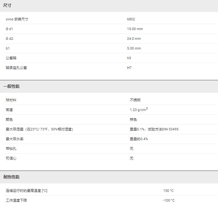Select the xiros 安装尺寸 row label

(x=17, y=19)
